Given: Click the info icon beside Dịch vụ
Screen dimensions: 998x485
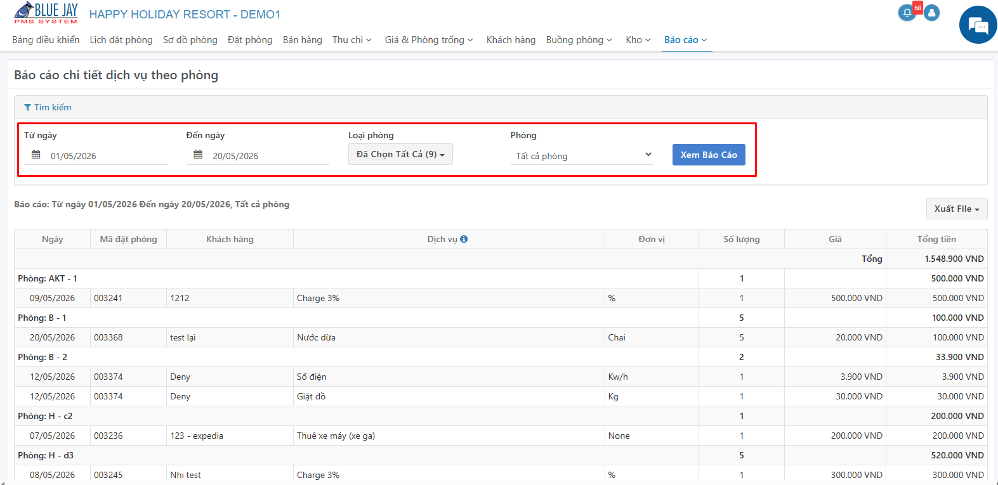Looking at the screenshot, I should point(464,239).
